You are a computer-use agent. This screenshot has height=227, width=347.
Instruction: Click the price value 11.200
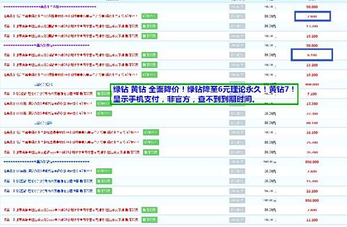click(312, 220)
